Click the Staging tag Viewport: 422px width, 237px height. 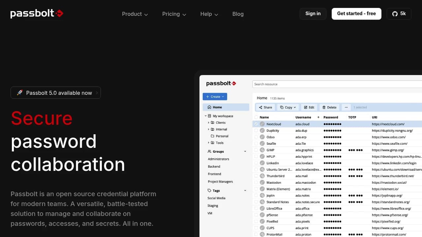pos(213,206)
